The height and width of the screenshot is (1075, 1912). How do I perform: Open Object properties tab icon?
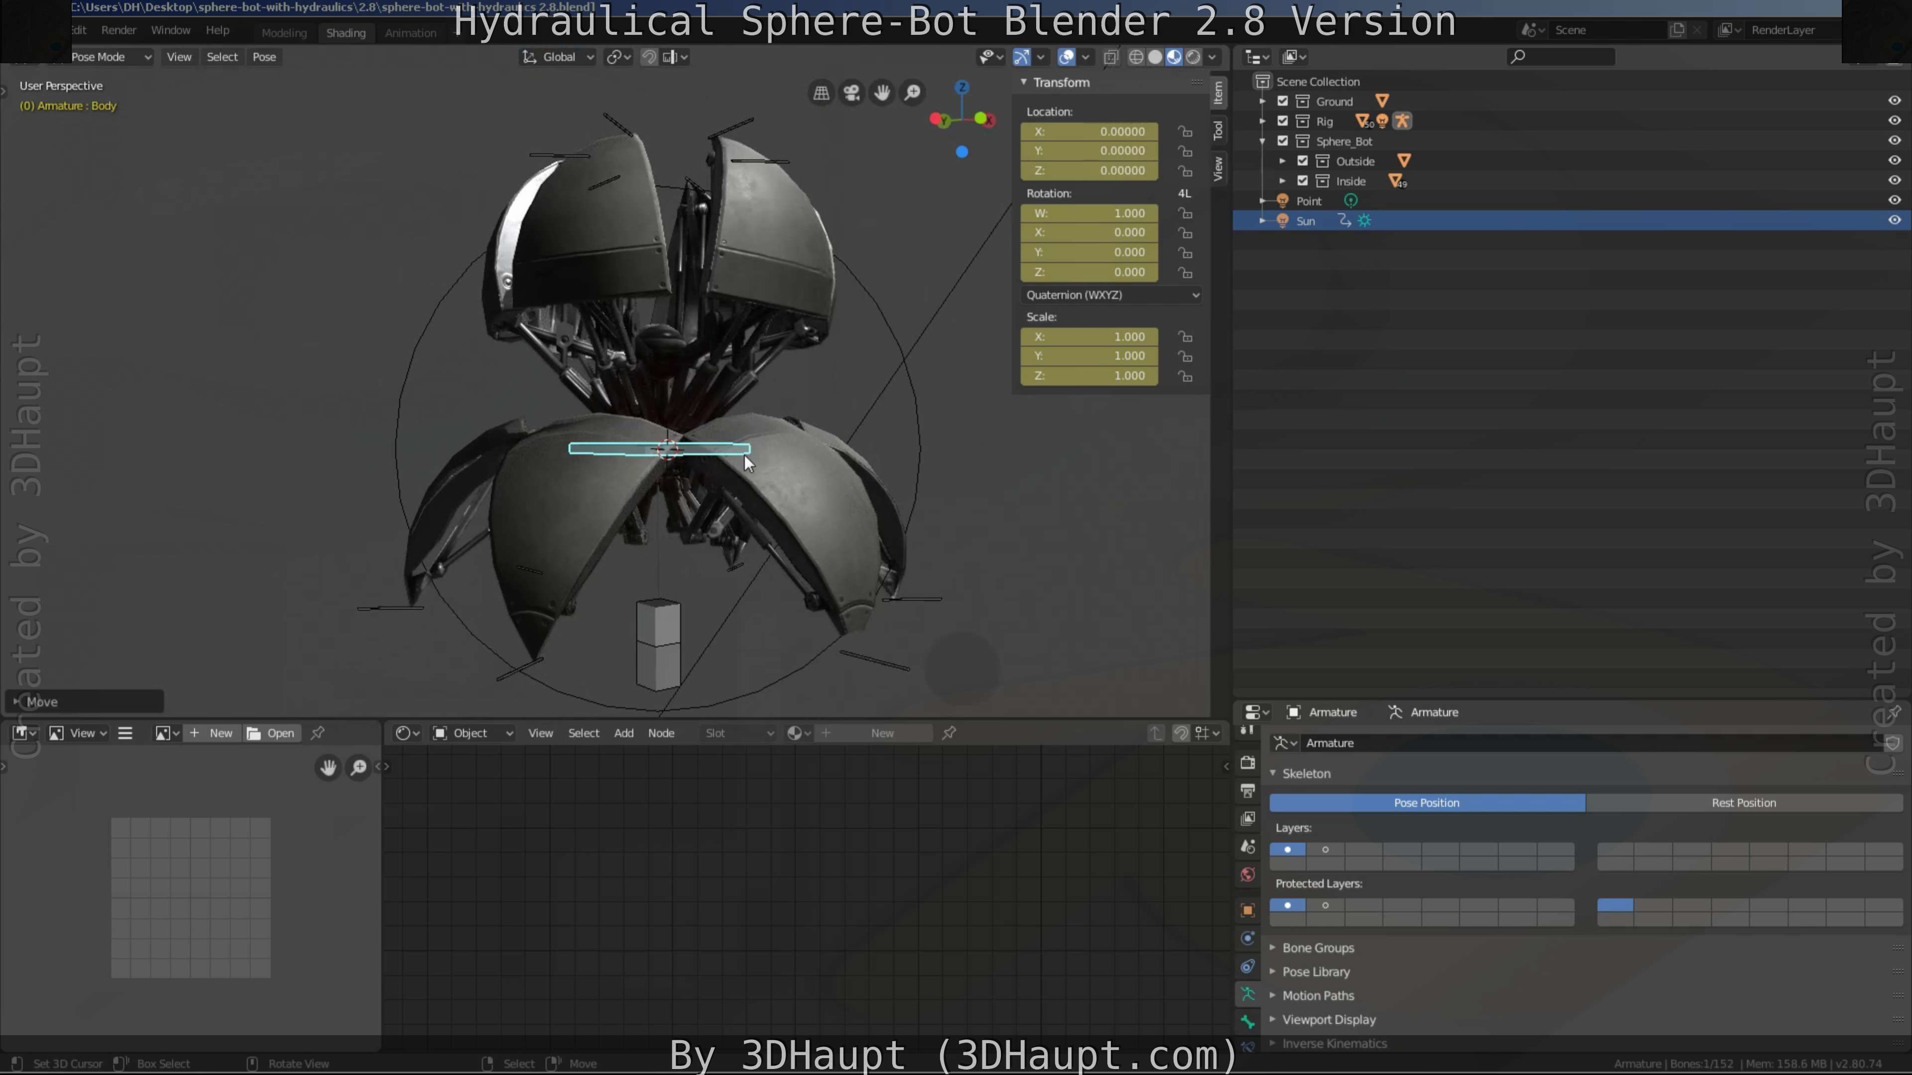1248,910
